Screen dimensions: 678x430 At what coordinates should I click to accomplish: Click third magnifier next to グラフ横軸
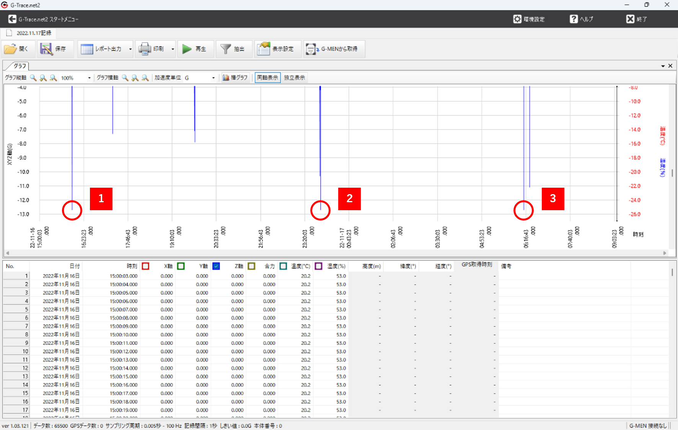(x=145, y=78)
